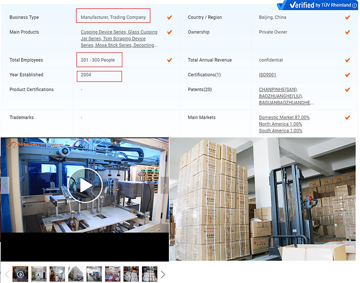
Task: Click the Main Markets verified checkmark
Action: tap(348, 117)
